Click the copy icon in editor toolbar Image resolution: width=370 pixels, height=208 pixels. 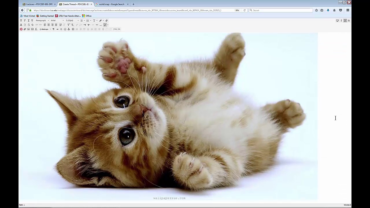tap(25, 25)
